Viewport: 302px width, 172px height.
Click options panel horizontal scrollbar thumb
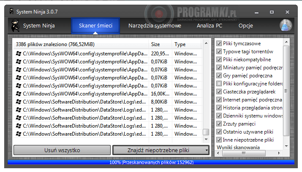[244, 153]
